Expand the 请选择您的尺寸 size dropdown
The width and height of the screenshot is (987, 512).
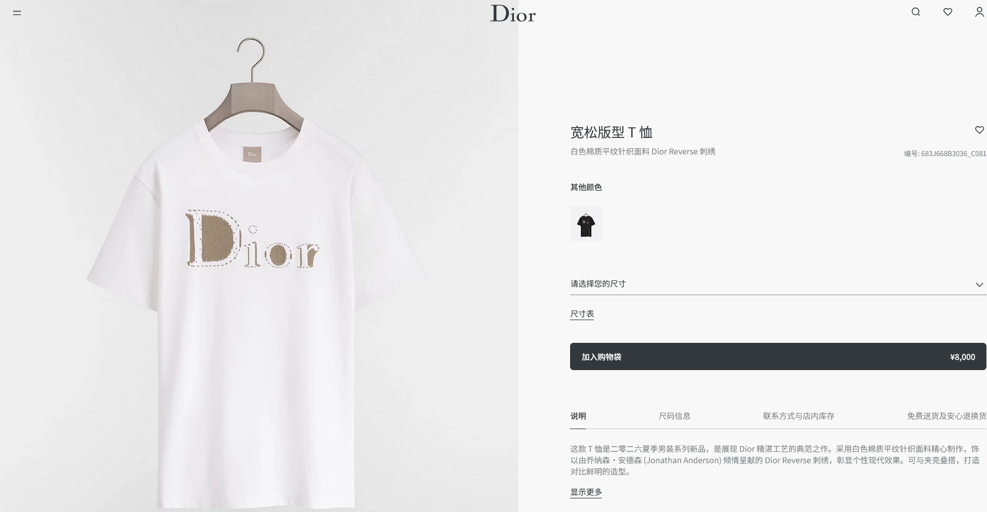tap(778, 284)
